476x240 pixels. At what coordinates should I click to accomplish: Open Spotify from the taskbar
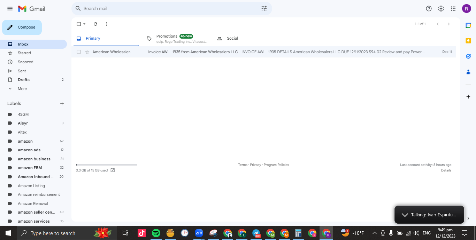click(x=156, y=233)
